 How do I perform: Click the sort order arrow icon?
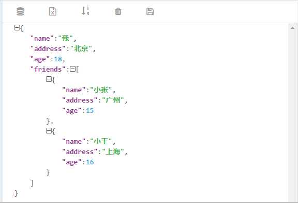[85, 11]
